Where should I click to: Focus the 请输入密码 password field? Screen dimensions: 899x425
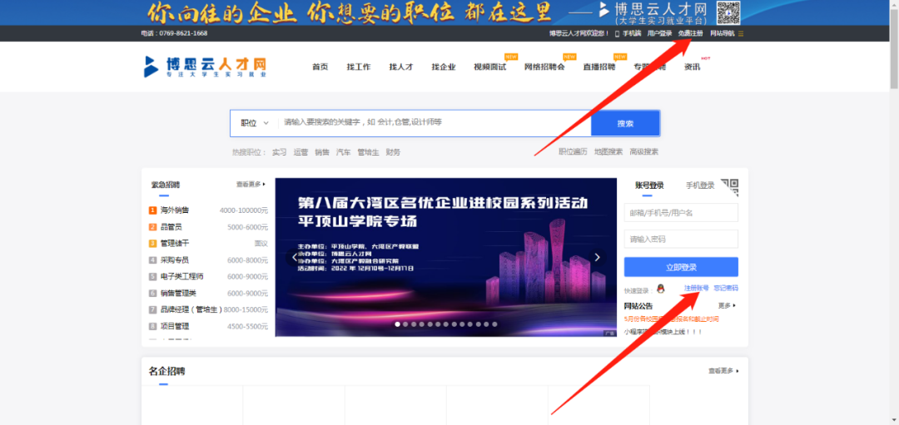681,239
